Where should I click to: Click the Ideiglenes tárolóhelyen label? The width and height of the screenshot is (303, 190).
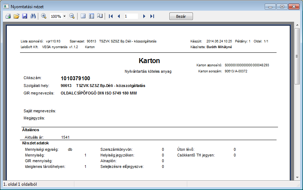point(45,167)
